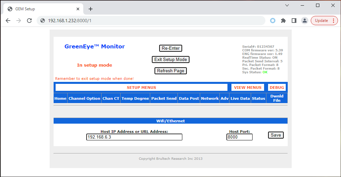Click the Host Port field
The image size is (341, 177).
tap(239, 137)
